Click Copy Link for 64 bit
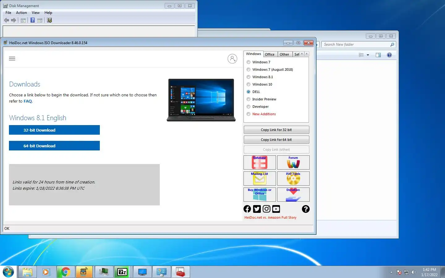 coord(276,140)
